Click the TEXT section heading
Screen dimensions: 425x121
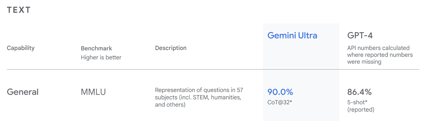(x=19, y=10)
